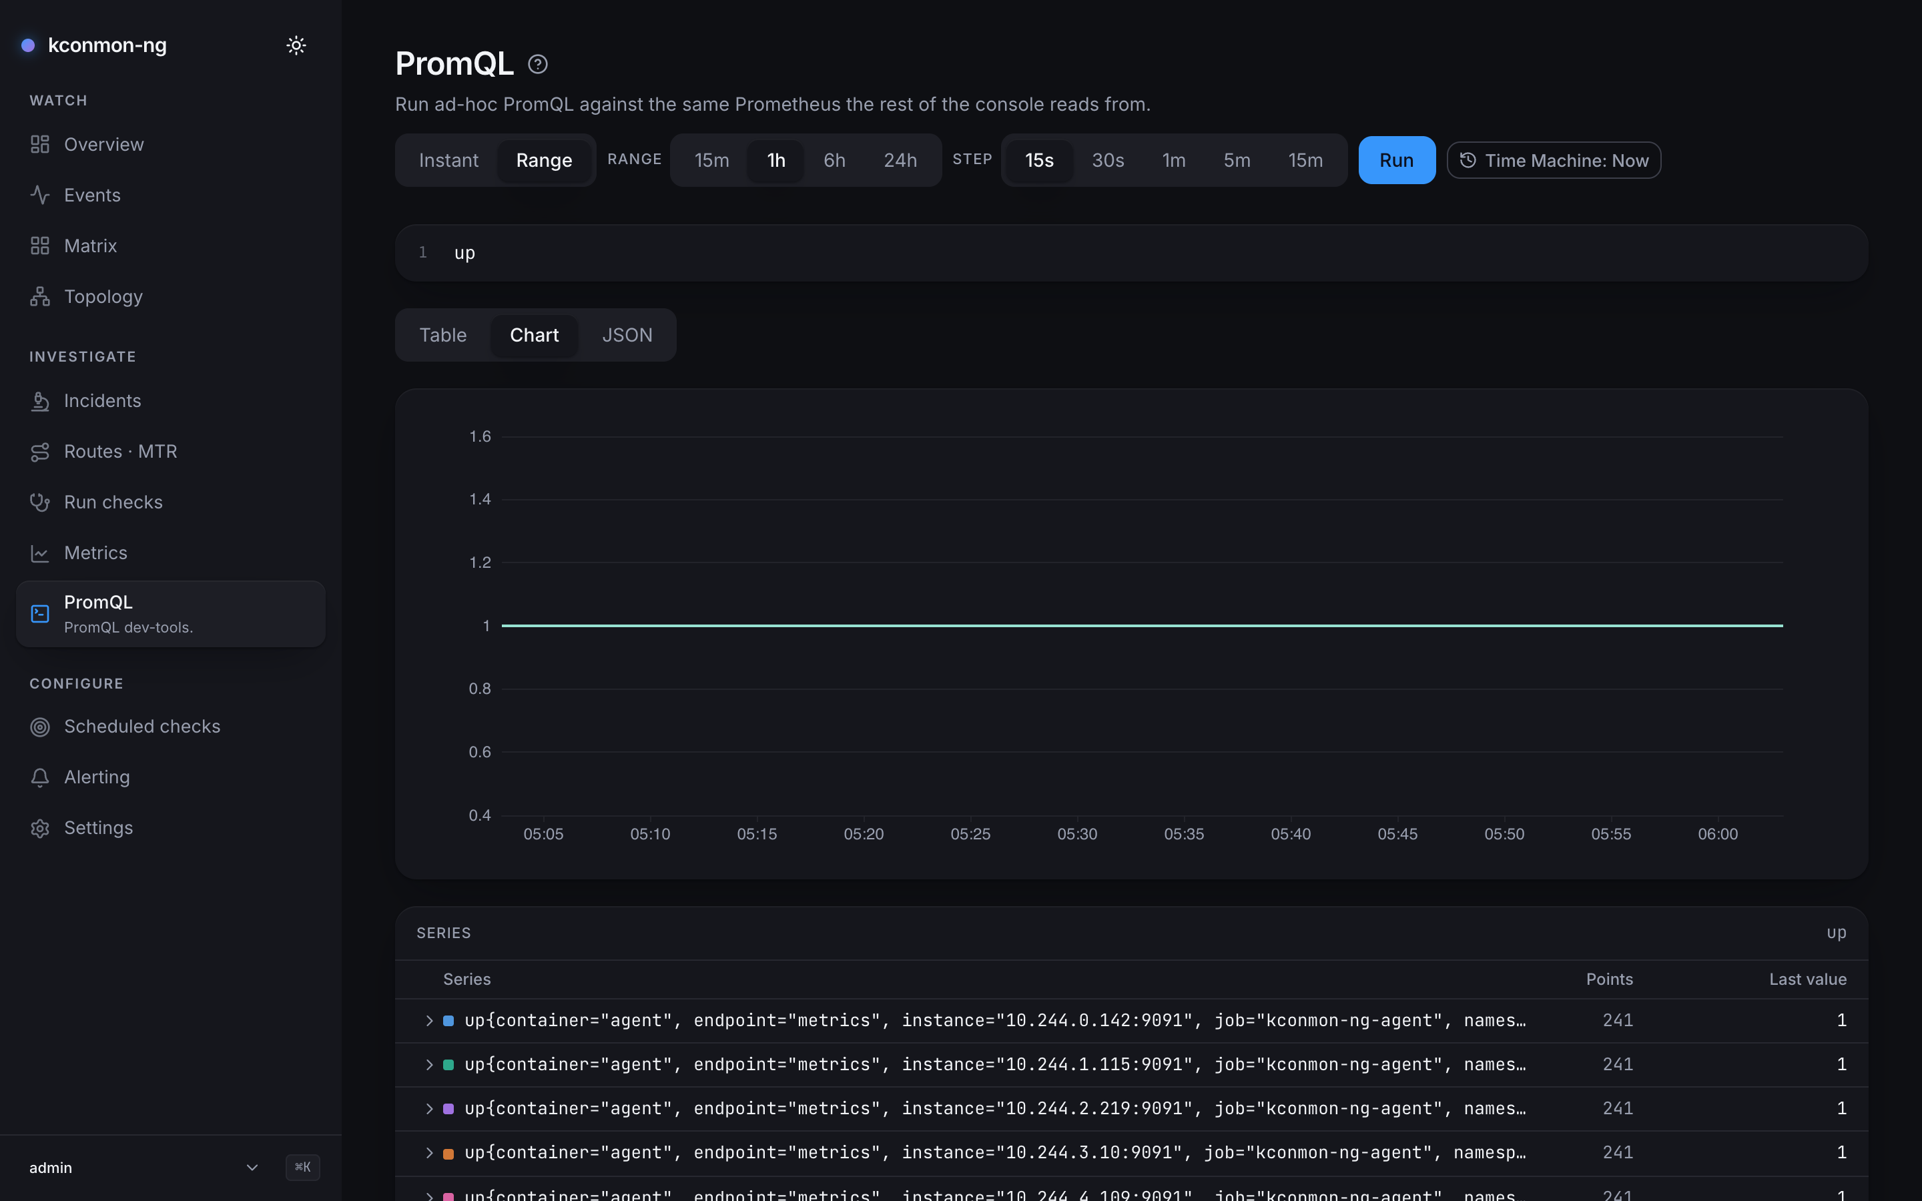Viewport: 1922px width, 1201px height.
Task: Click the kconmon-ng app title
Action: [x=107, y=45]
